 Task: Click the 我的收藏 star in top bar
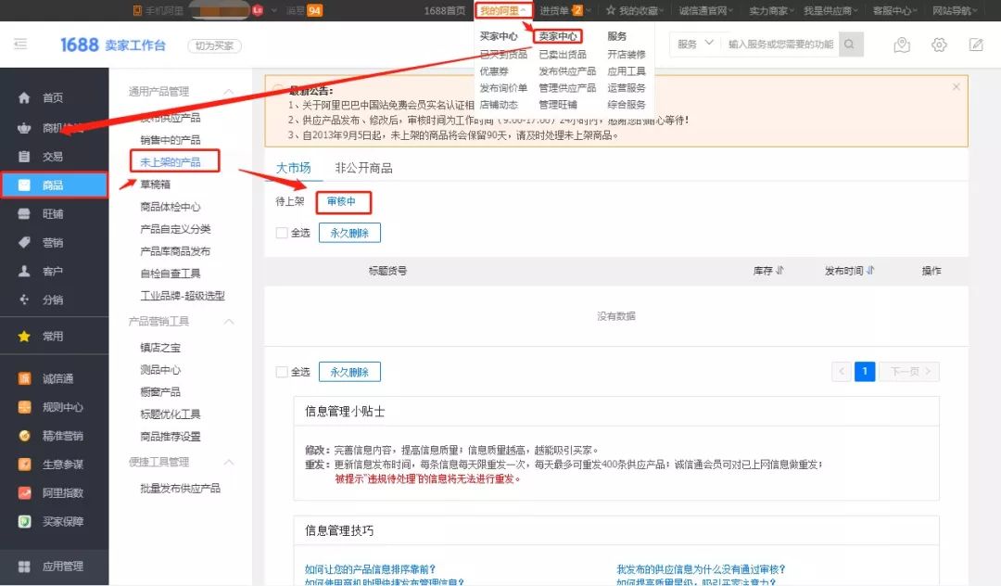pos(611,10)
